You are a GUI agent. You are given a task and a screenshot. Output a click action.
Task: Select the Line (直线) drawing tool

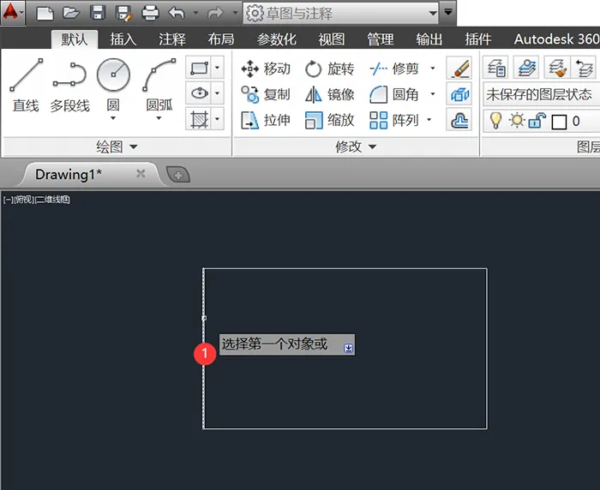[x=26, y=86]
